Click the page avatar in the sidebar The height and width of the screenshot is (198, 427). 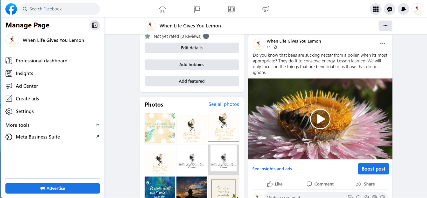pyautogui.click(x=12, y=40)
